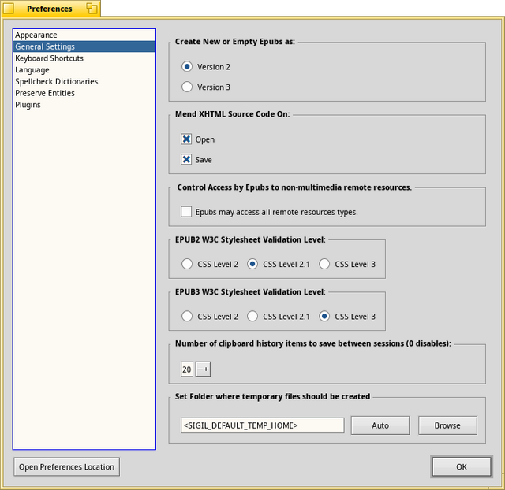Viewport: 505px width, 490px height.
Task: Close the Preferences window via title tab box
Action: click(x=9, y=9)
